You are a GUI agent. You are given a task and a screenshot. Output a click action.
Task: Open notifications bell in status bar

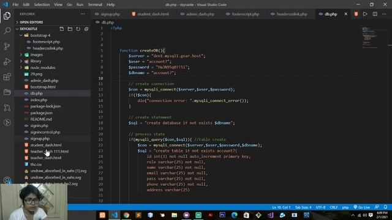(x=385, y=207)
